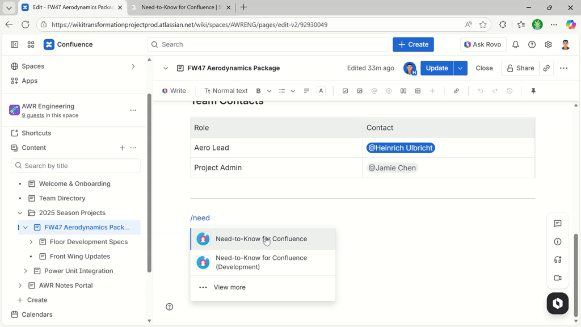Copy page link via the link icon
The width and height of the screenshot is (581, 327).
[x=546, y=68]
